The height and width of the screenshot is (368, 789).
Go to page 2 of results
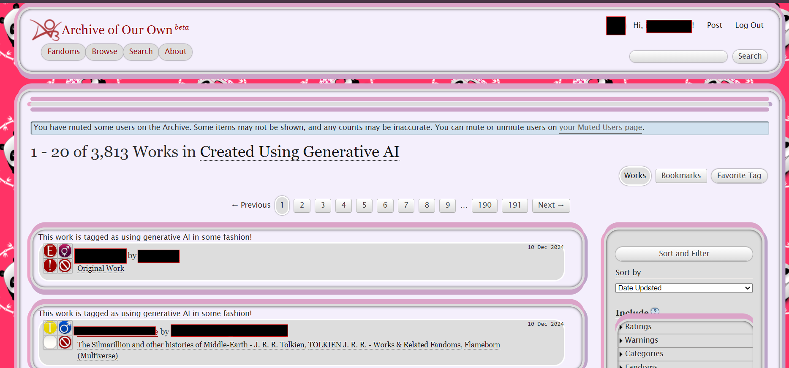(x=302, y=205)
